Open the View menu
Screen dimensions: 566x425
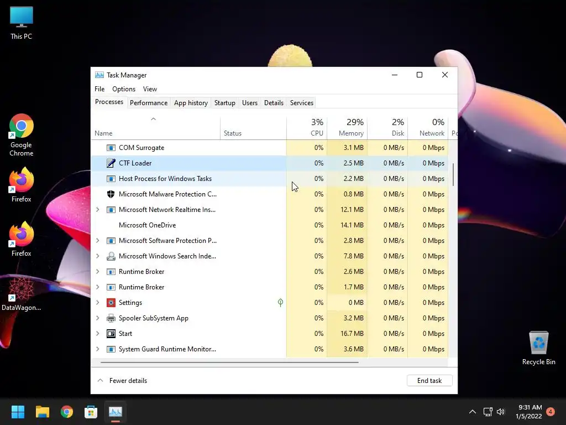(x=150, y=89)
